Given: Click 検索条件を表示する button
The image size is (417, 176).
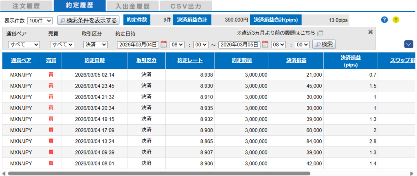Looking at the screenshot, I should [x=88, y=20].
